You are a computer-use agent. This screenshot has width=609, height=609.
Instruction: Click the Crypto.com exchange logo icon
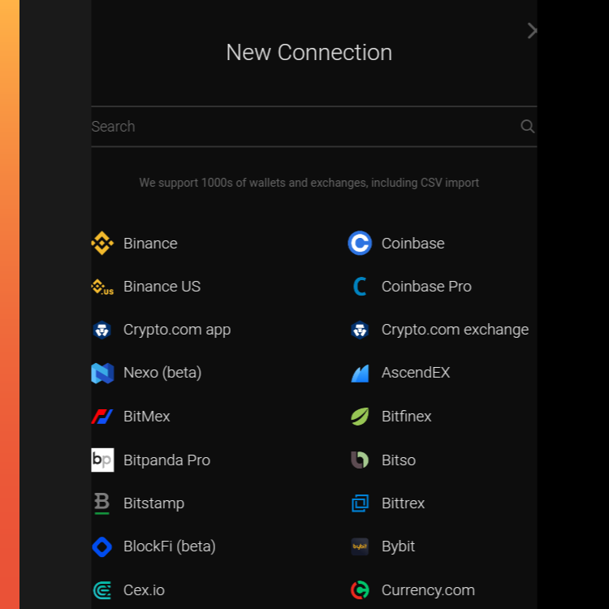tap(360, 330)
